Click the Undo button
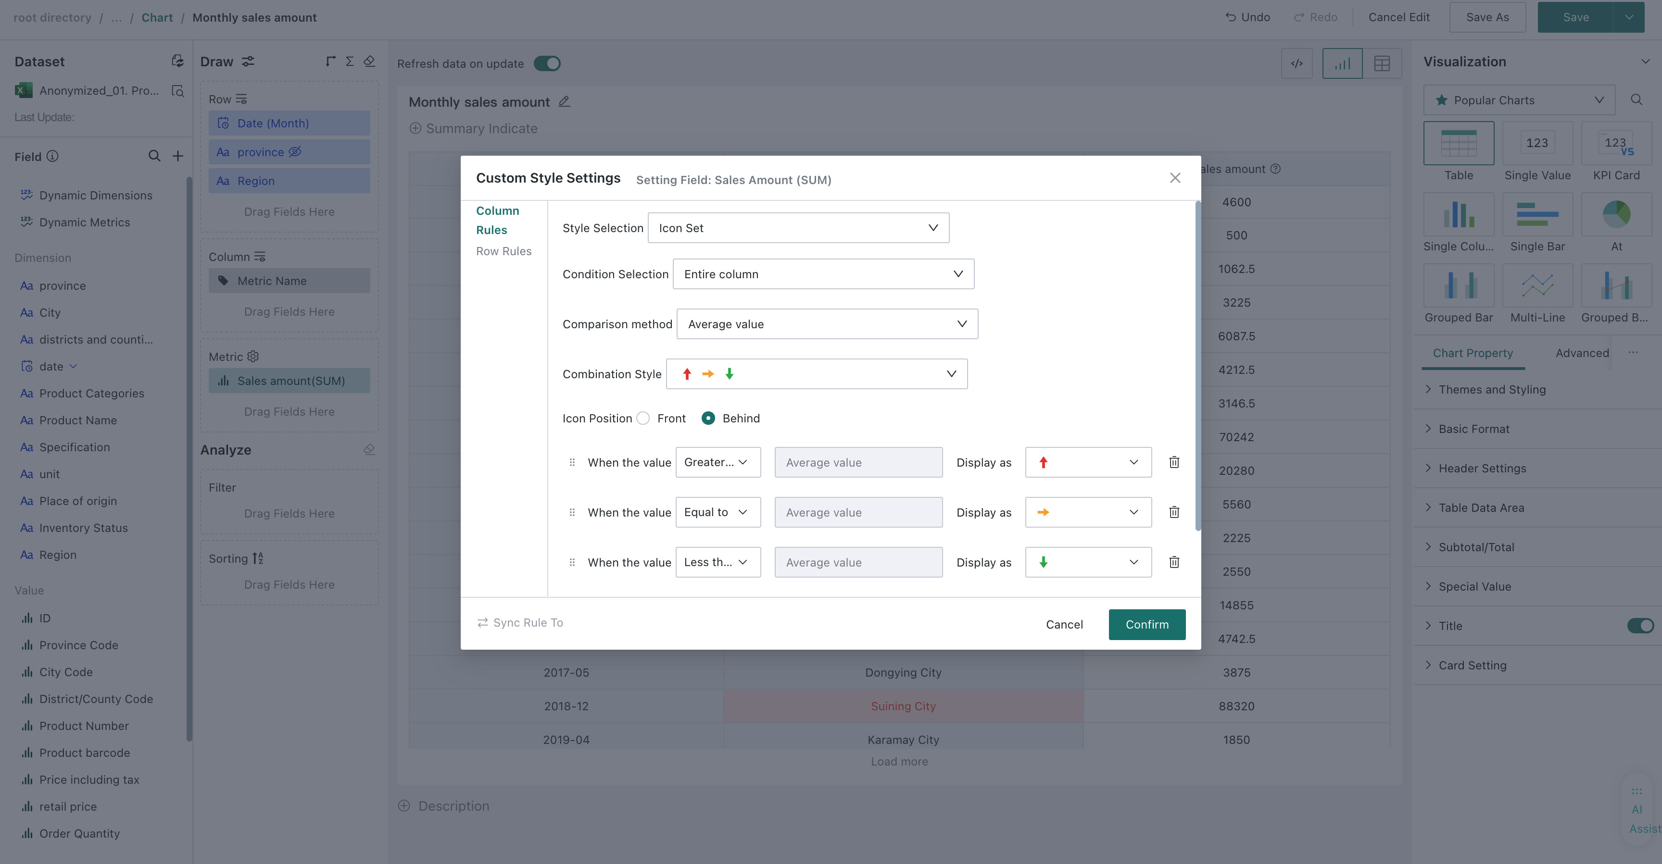This screenshot has width=1662, height=864. 1248,17
